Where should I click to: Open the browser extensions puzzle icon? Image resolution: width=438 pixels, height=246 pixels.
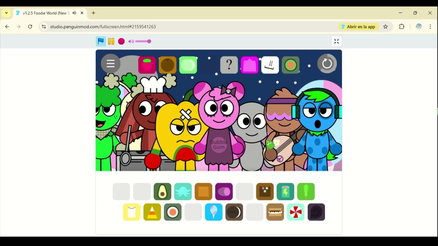point(402,27)
